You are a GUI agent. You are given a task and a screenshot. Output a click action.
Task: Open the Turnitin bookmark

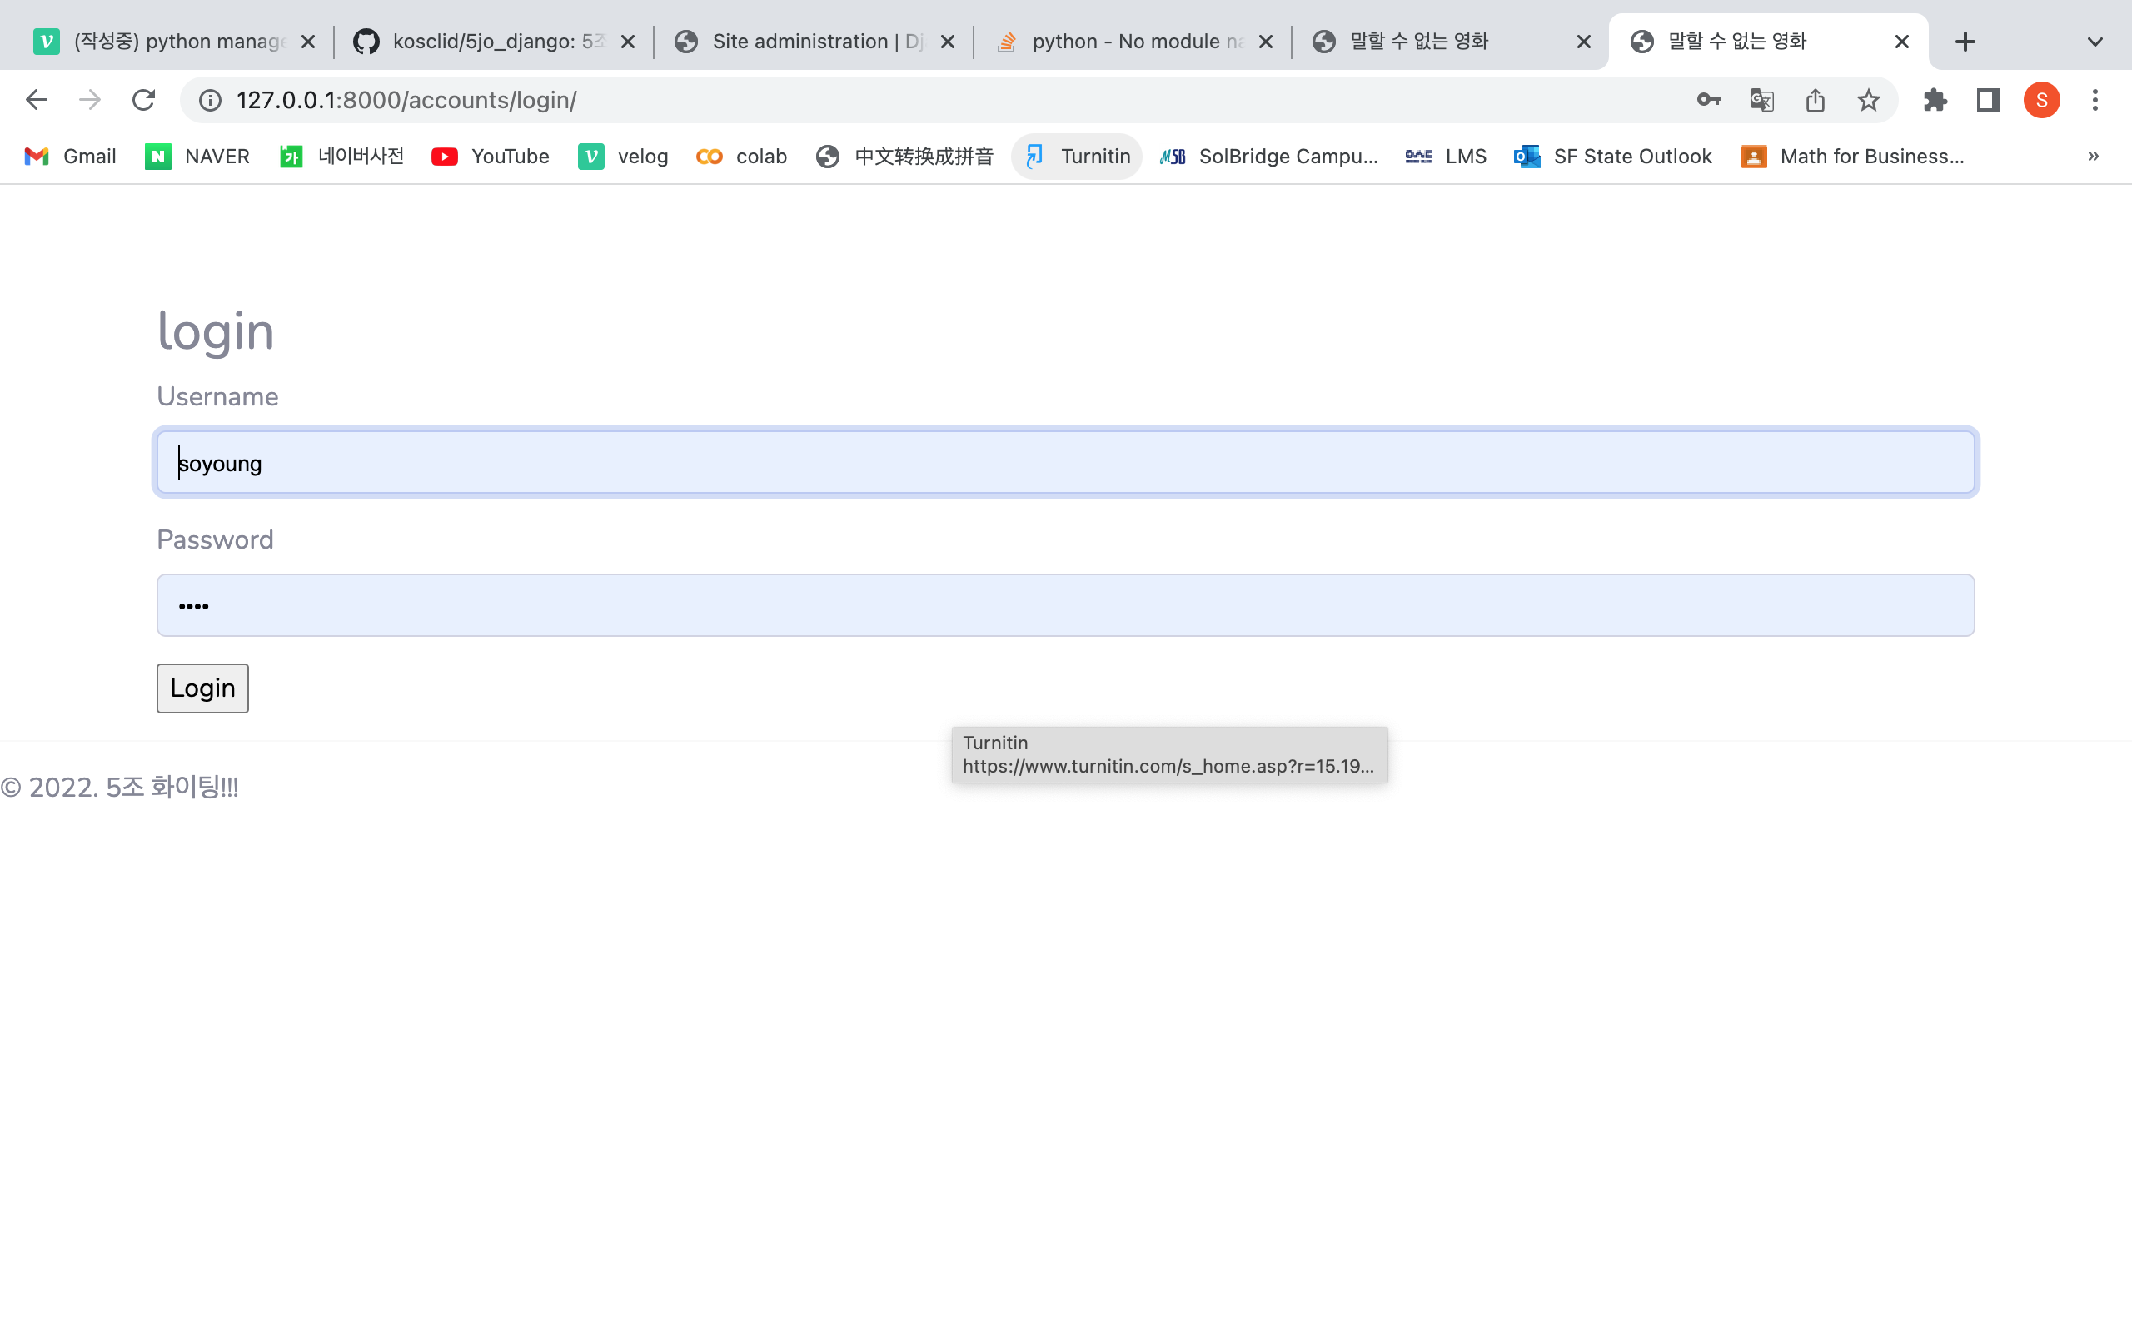click(1076, 156)
